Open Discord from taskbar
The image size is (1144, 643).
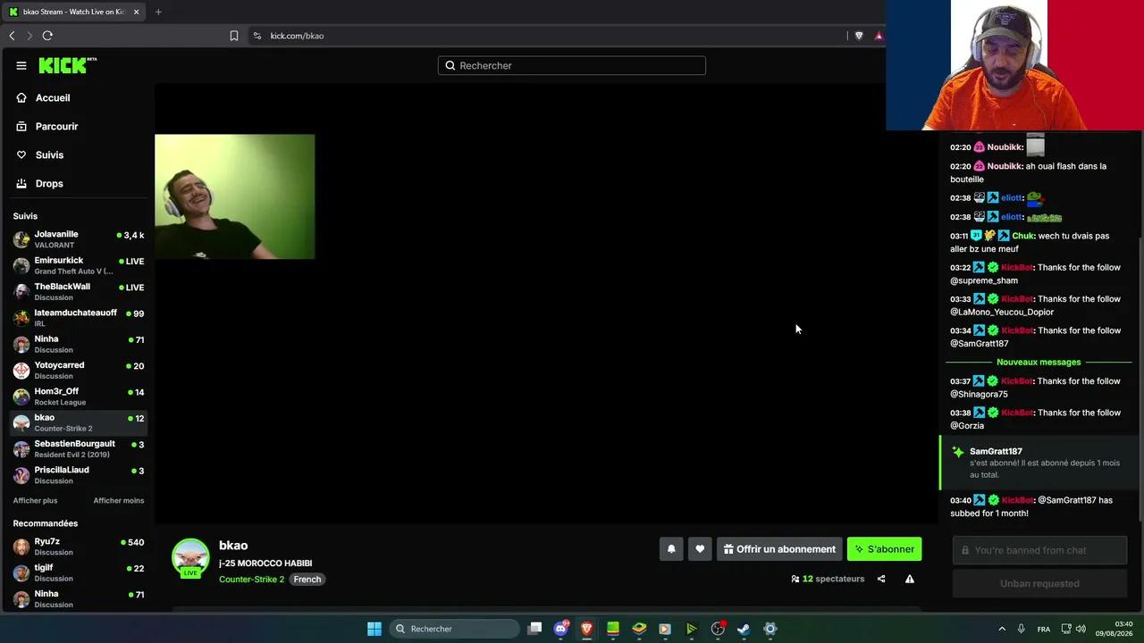pyautogui.click(x=561, y=629)
